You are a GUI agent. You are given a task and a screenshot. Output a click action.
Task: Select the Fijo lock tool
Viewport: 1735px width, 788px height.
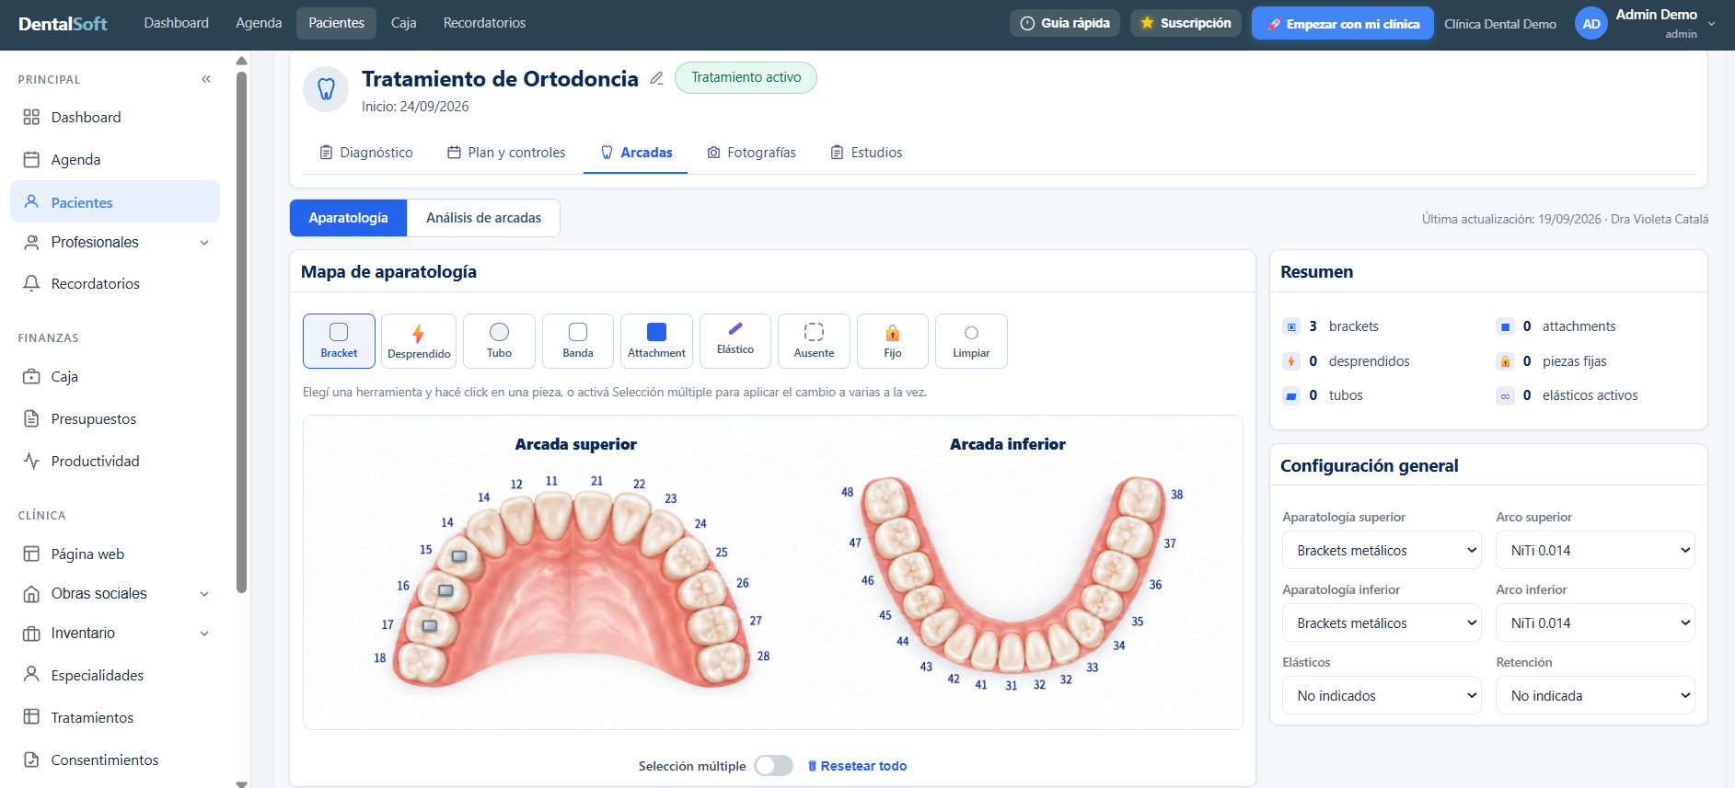coord(893,341)
